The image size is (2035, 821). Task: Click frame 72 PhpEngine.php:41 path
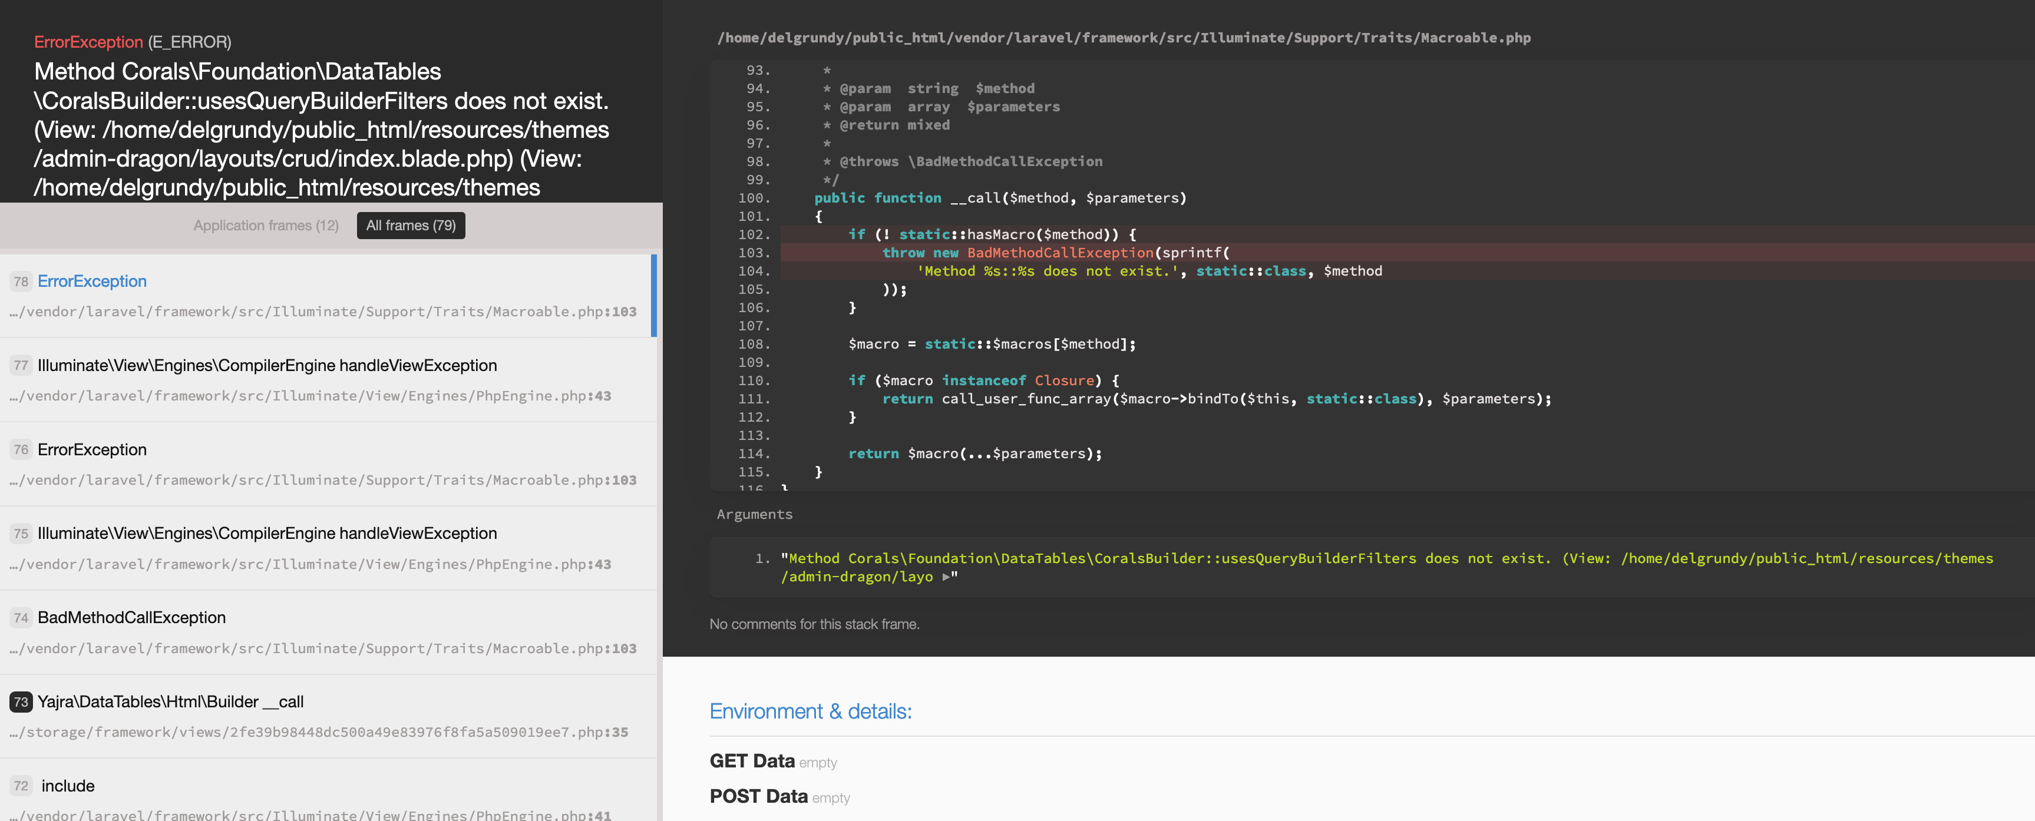tap(310, 815)
